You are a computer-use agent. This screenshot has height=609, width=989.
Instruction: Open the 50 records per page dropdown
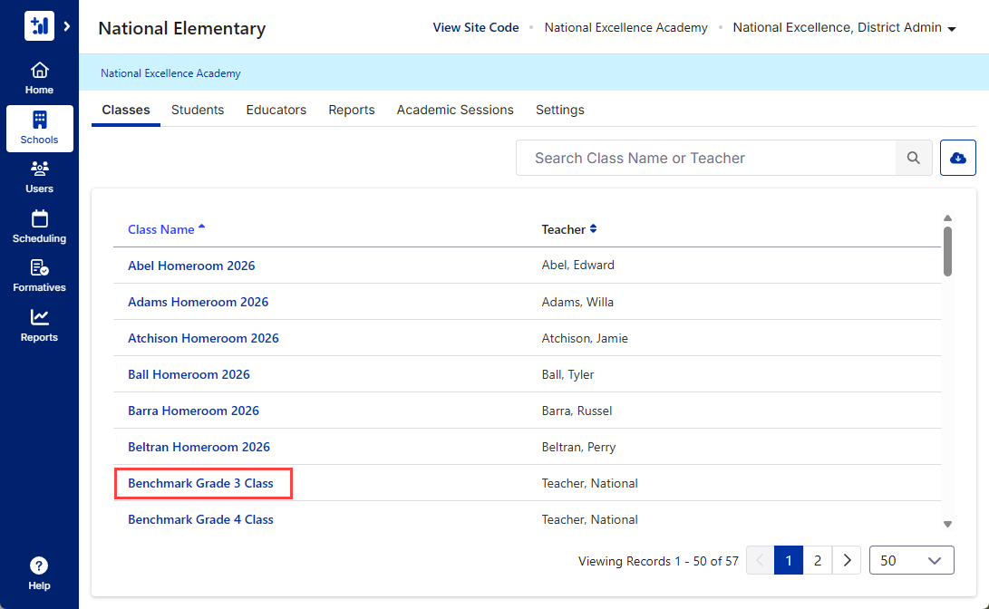tap(911, 560)
